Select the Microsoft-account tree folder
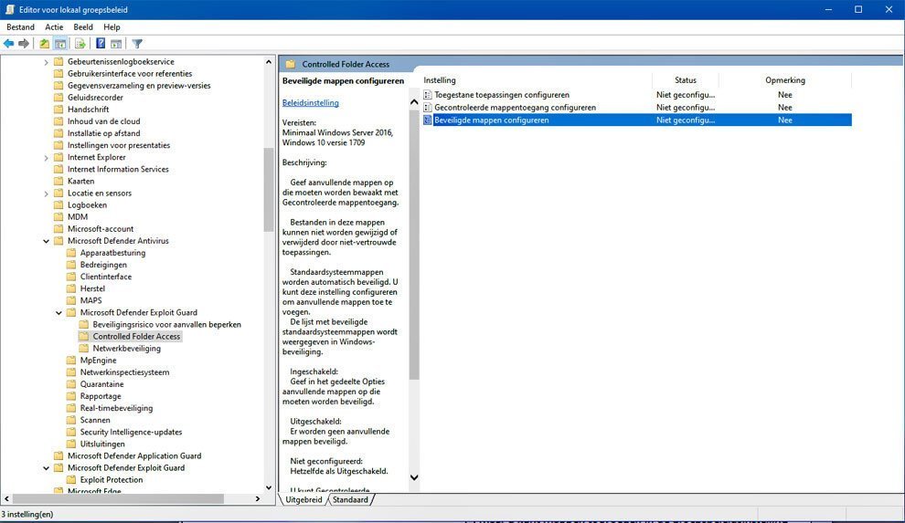The image size is (905, 523). click(x=101, y=229)
